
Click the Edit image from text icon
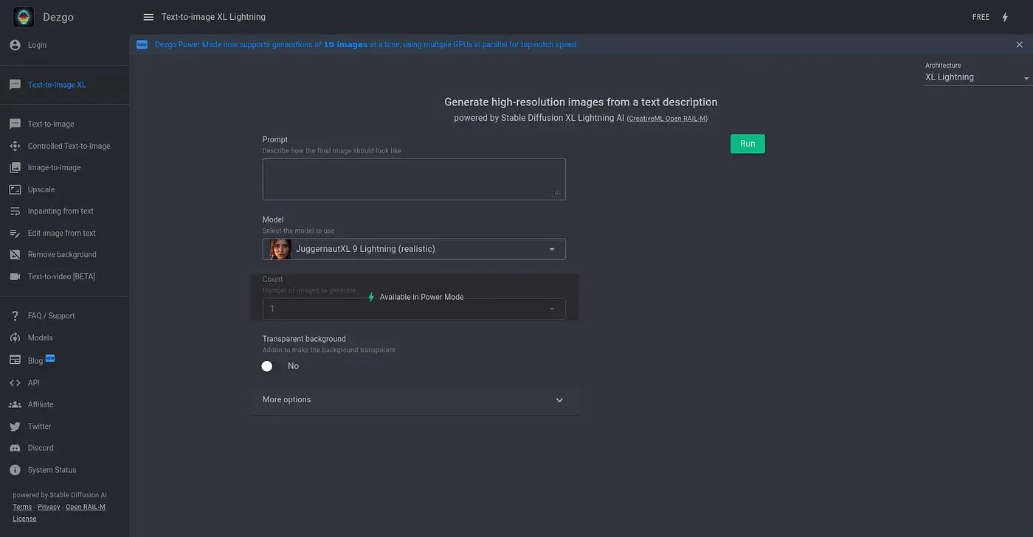pyautogui.click(x=15, y=233)
